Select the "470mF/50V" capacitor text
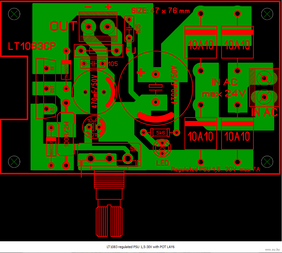Image resolution: width=282 pixels, height=253 pixels. (x=94, y=91)
